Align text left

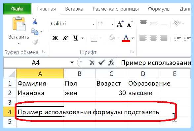pyautogui.click(x=143, y=38)
